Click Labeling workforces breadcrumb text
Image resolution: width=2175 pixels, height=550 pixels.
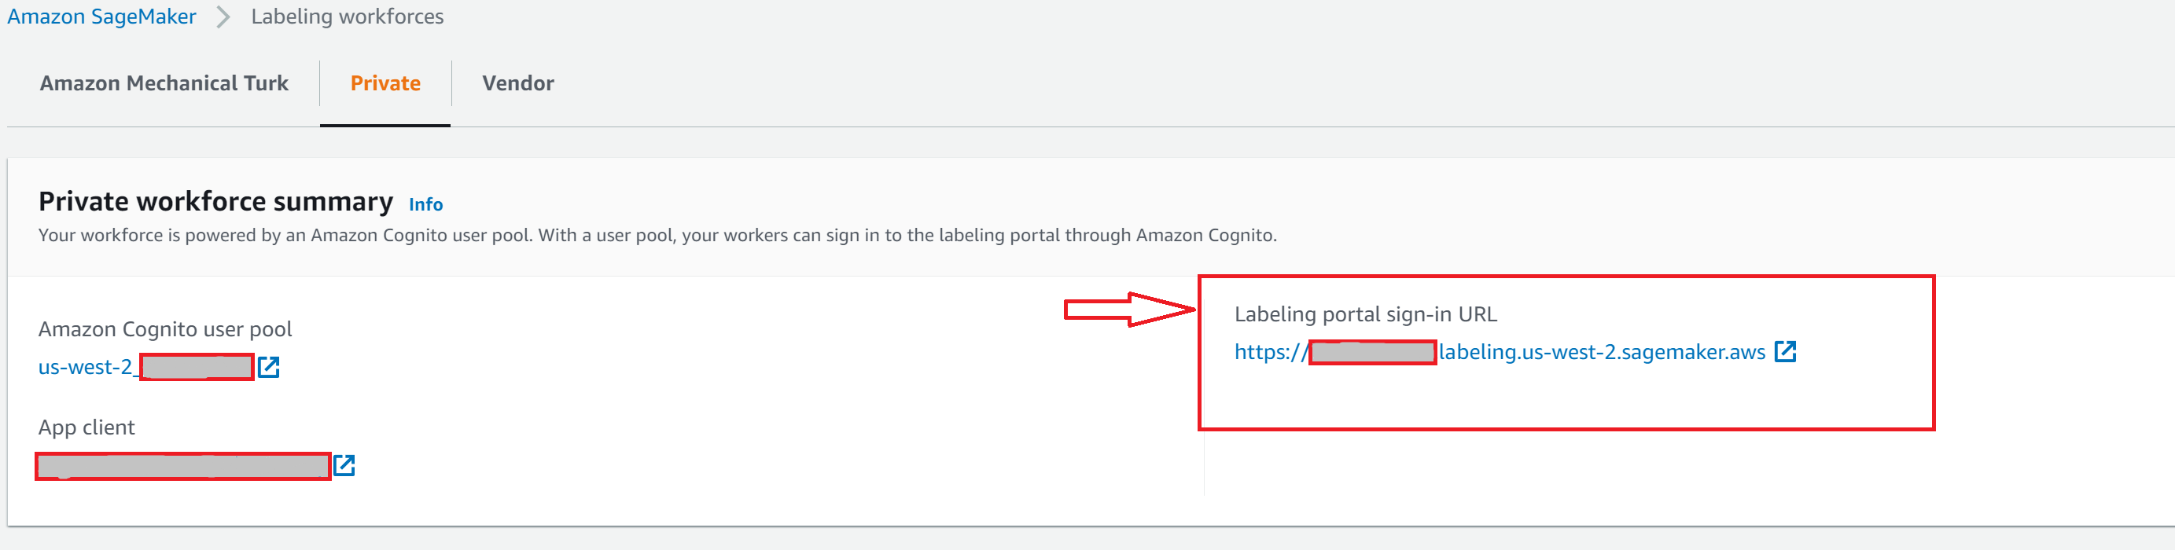347,16
